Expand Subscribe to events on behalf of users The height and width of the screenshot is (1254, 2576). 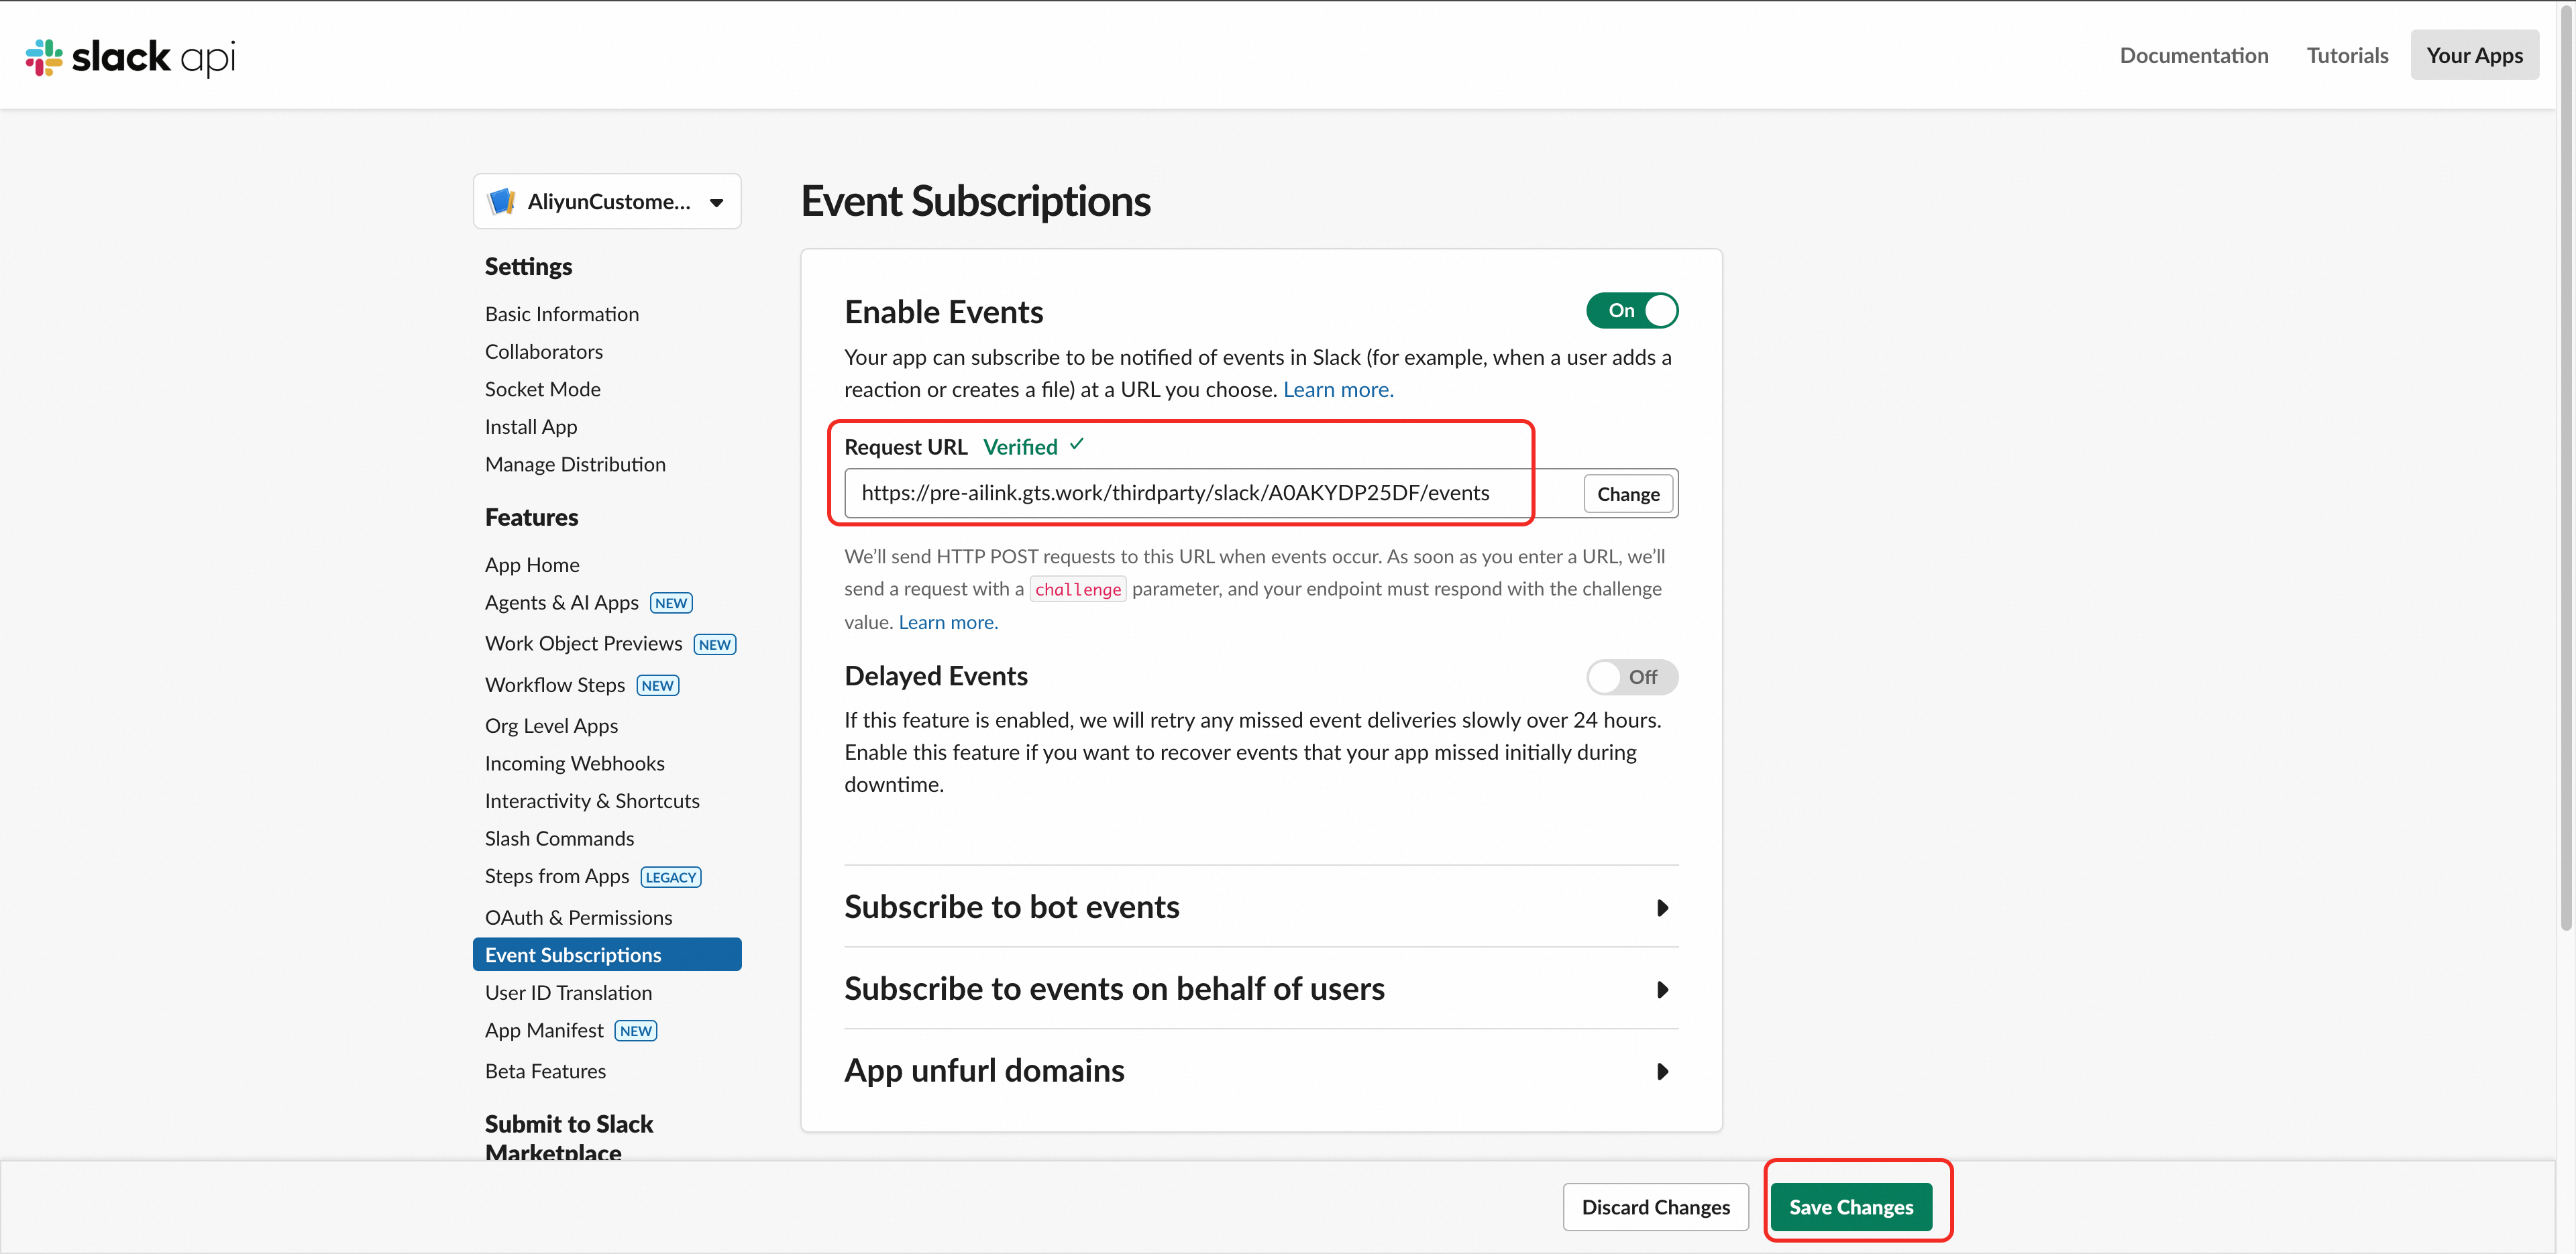[1260, 989]
